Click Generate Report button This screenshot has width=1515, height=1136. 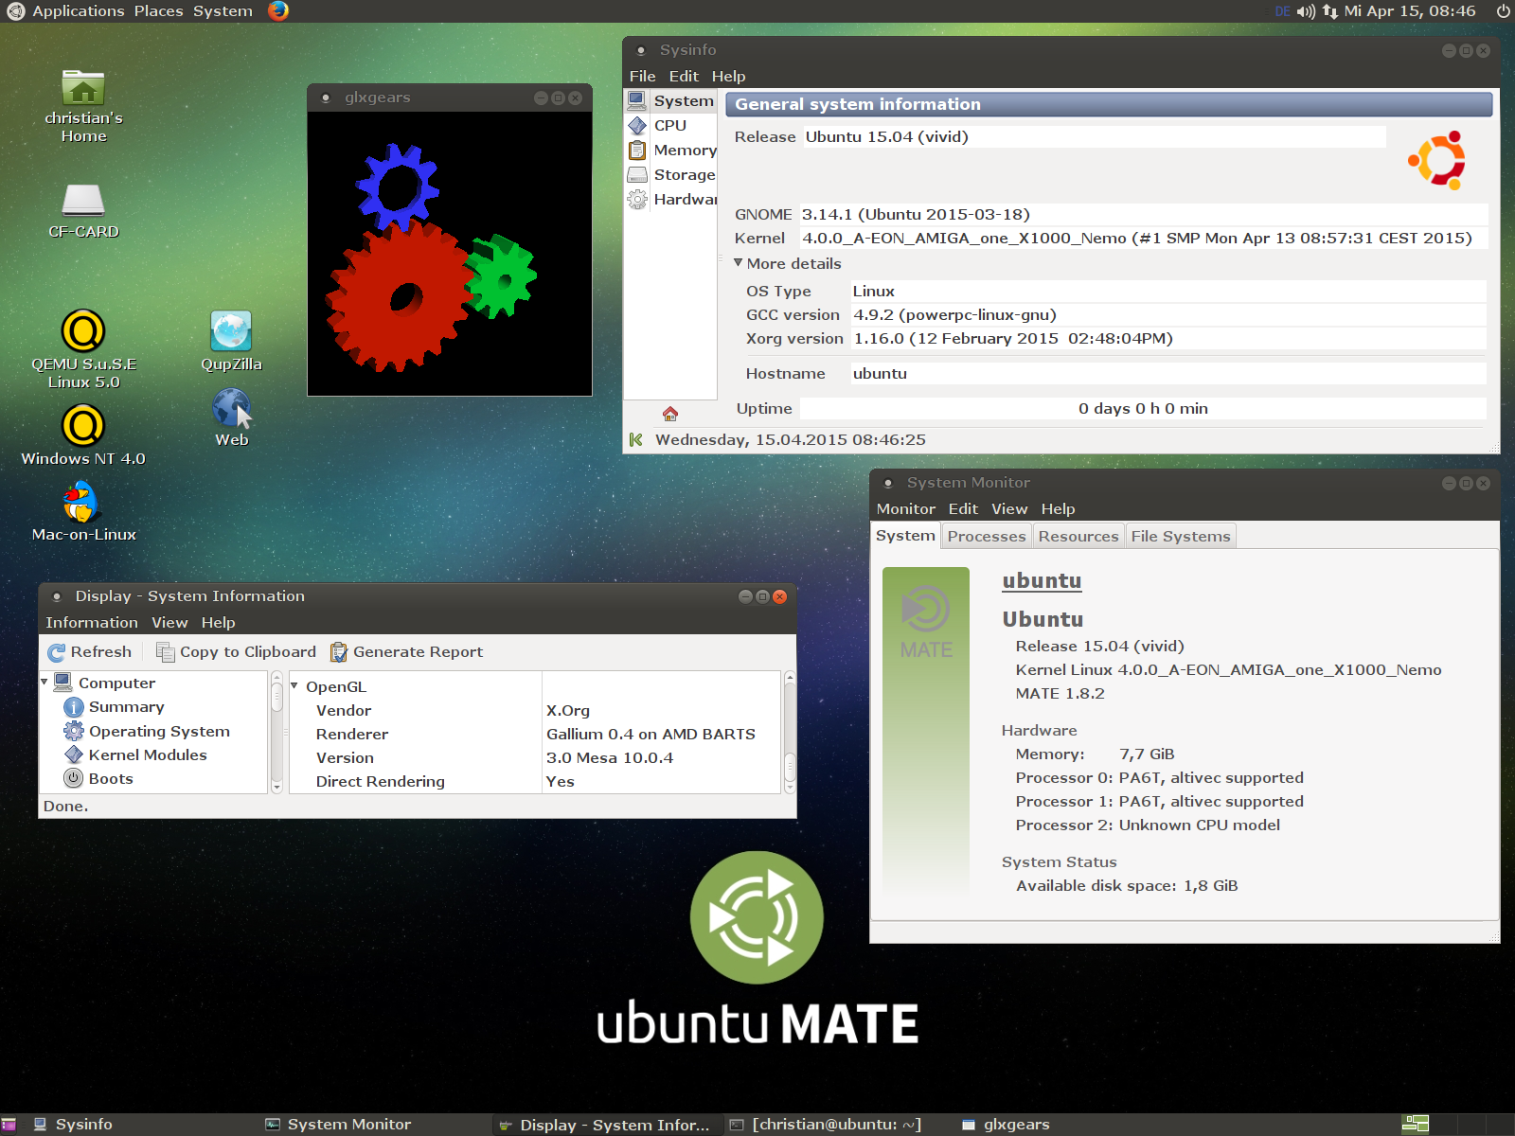406,652
